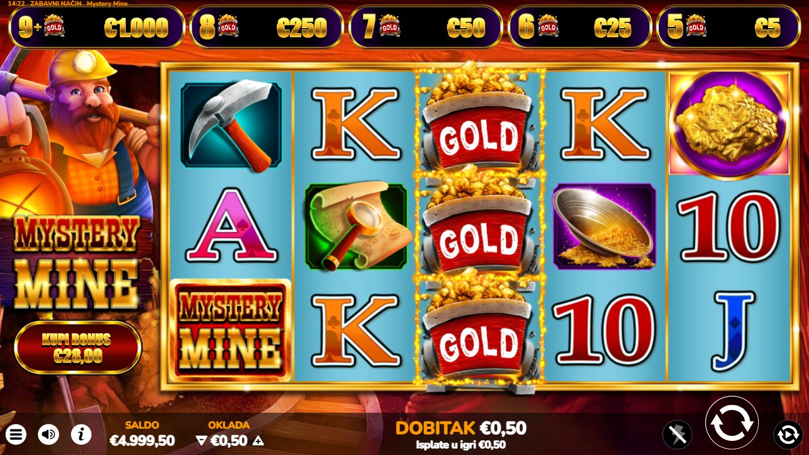
Task: Spin the reels
Action: pyautogui.click(x=732, y=422)
